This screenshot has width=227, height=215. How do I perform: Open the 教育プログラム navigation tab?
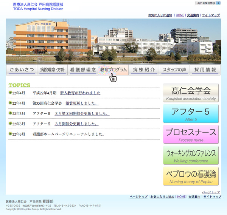tap(113, 70)
